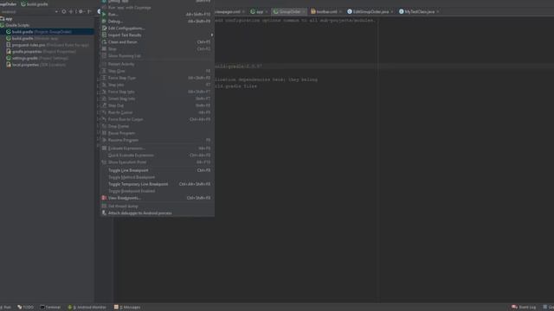The image size is (554, 311).
Task: Click the Attach debugger icon
Action: (x=104, y=213)
